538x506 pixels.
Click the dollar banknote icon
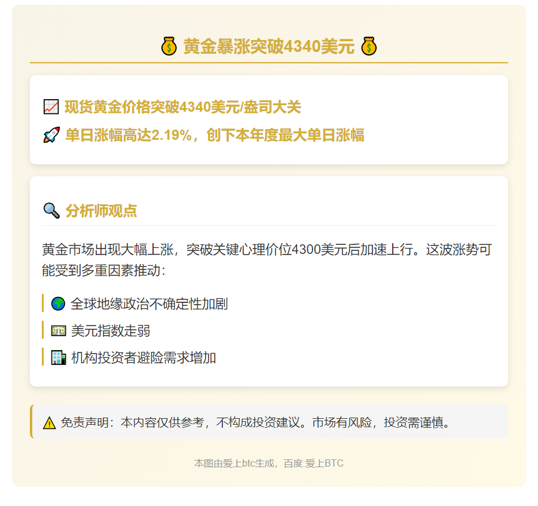pyautogui.click(x=58, y=331)
